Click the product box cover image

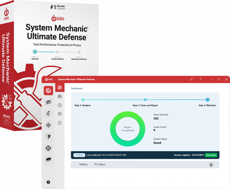[49, 66]
